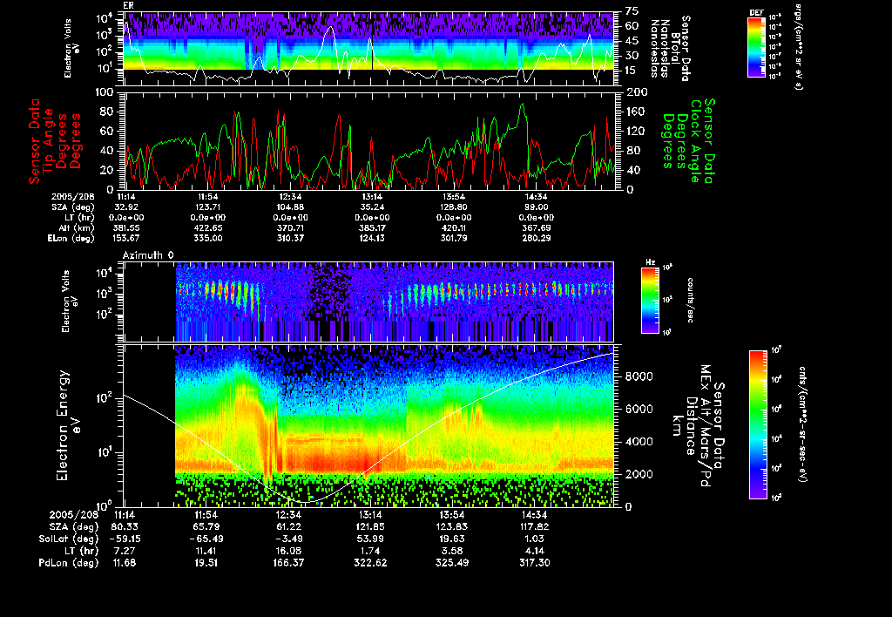Click the ELon value 153.67
Screen dimensions: 892x617
[x=126, y=238]
